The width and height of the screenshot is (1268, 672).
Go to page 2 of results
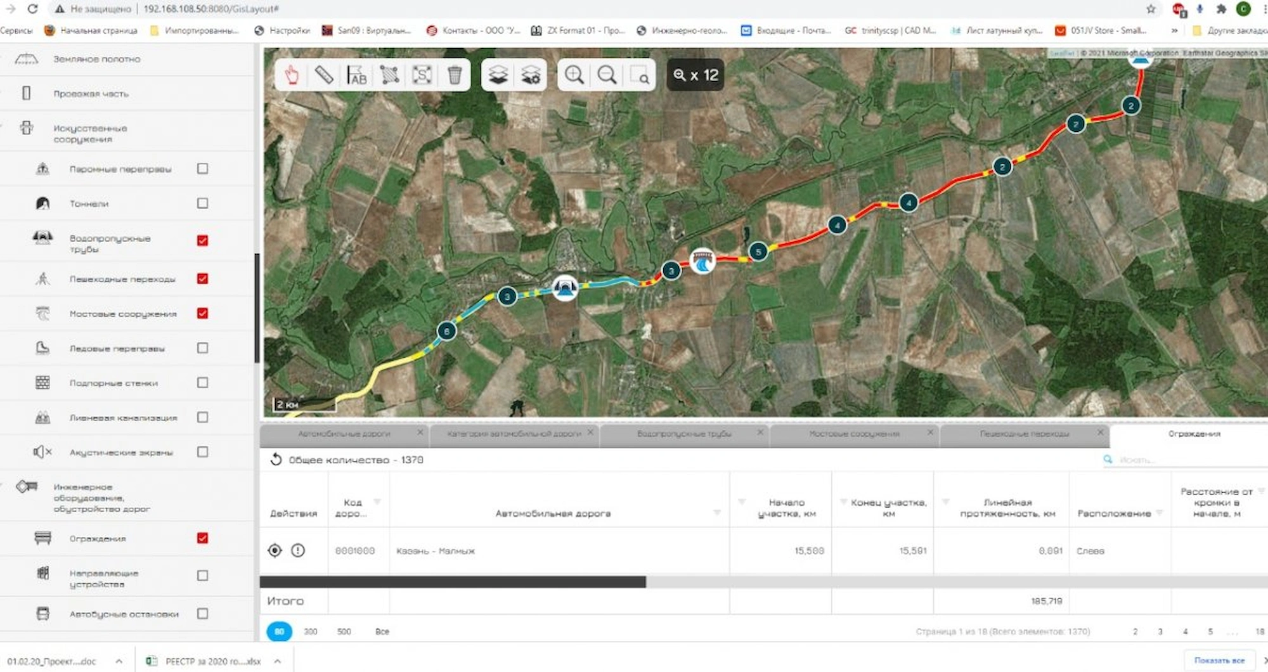point(1135,631)
